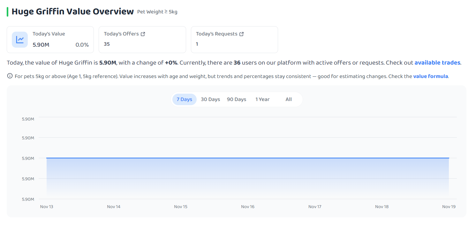This screenshot has width=476, height=226.
Task: Open the value formula link
Action: click(x=431, y=76)
